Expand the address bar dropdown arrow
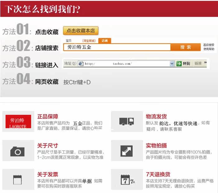 (172, 64)
